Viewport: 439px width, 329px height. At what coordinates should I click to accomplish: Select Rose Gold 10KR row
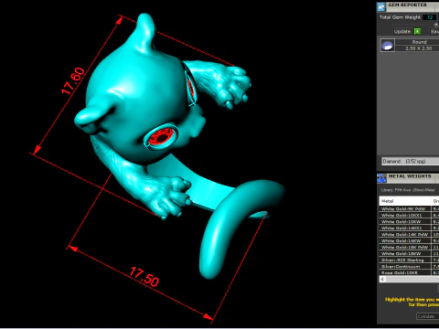tap(409, 273)
